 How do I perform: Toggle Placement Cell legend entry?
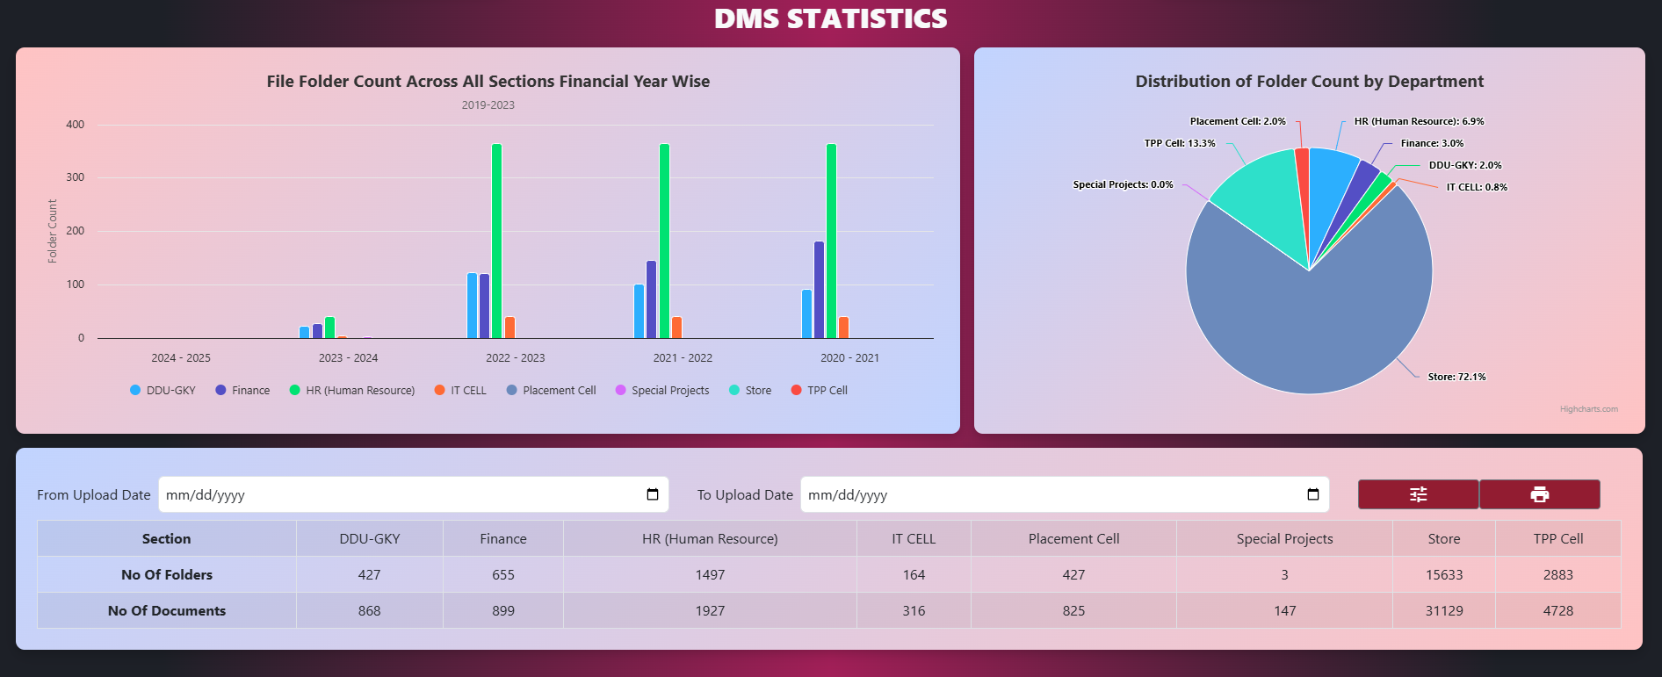point(551,391)
